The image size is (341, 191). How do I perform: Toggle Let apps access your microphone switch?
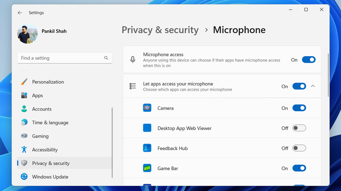(x=299, y=86)
